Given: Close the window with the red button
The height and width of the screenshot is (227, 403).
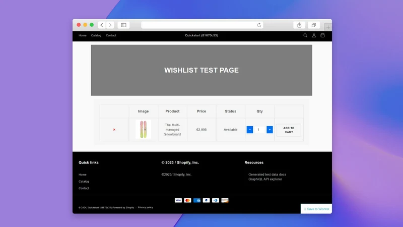Looking at the screenshot, I should (79, 25).
